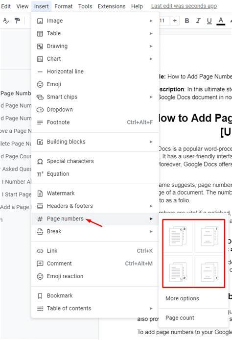Click the spell check icon
This screenshot has width=232, height=340.
pos(6,21)
